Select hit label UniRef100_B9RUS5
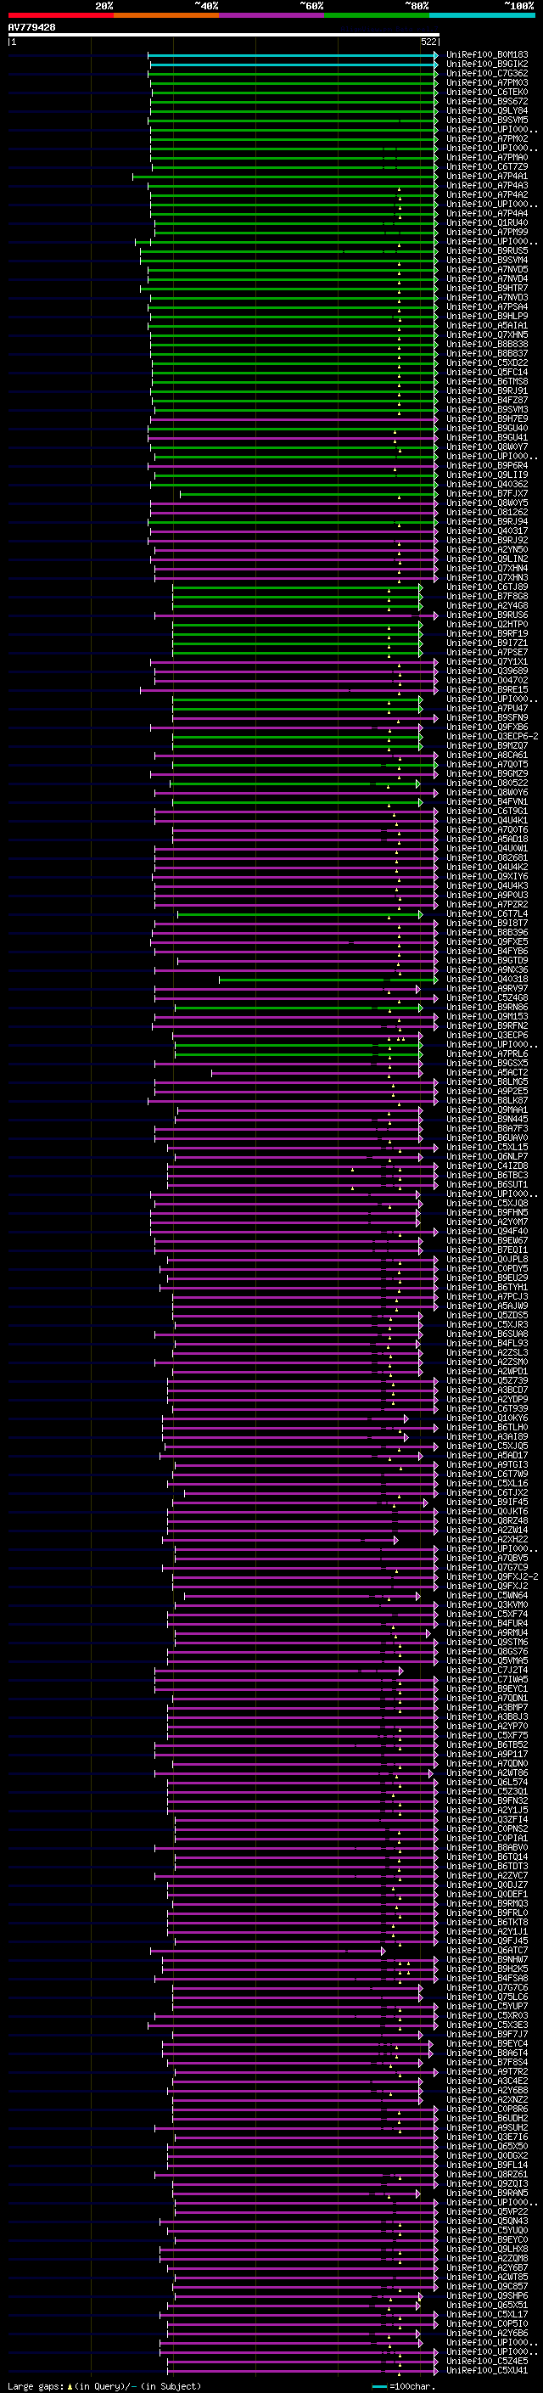543x2393 pixels. [487, 250]
